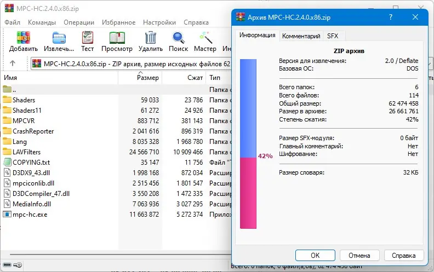Image resolution: width=434 pixels, height=272 pixels.
Task: Click the Отмена button
Action: tap(359, 255)
